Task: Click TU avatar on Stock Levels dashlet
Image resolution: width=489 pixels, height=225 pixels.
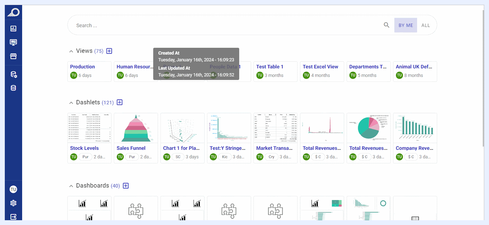Action: (74, 157)
